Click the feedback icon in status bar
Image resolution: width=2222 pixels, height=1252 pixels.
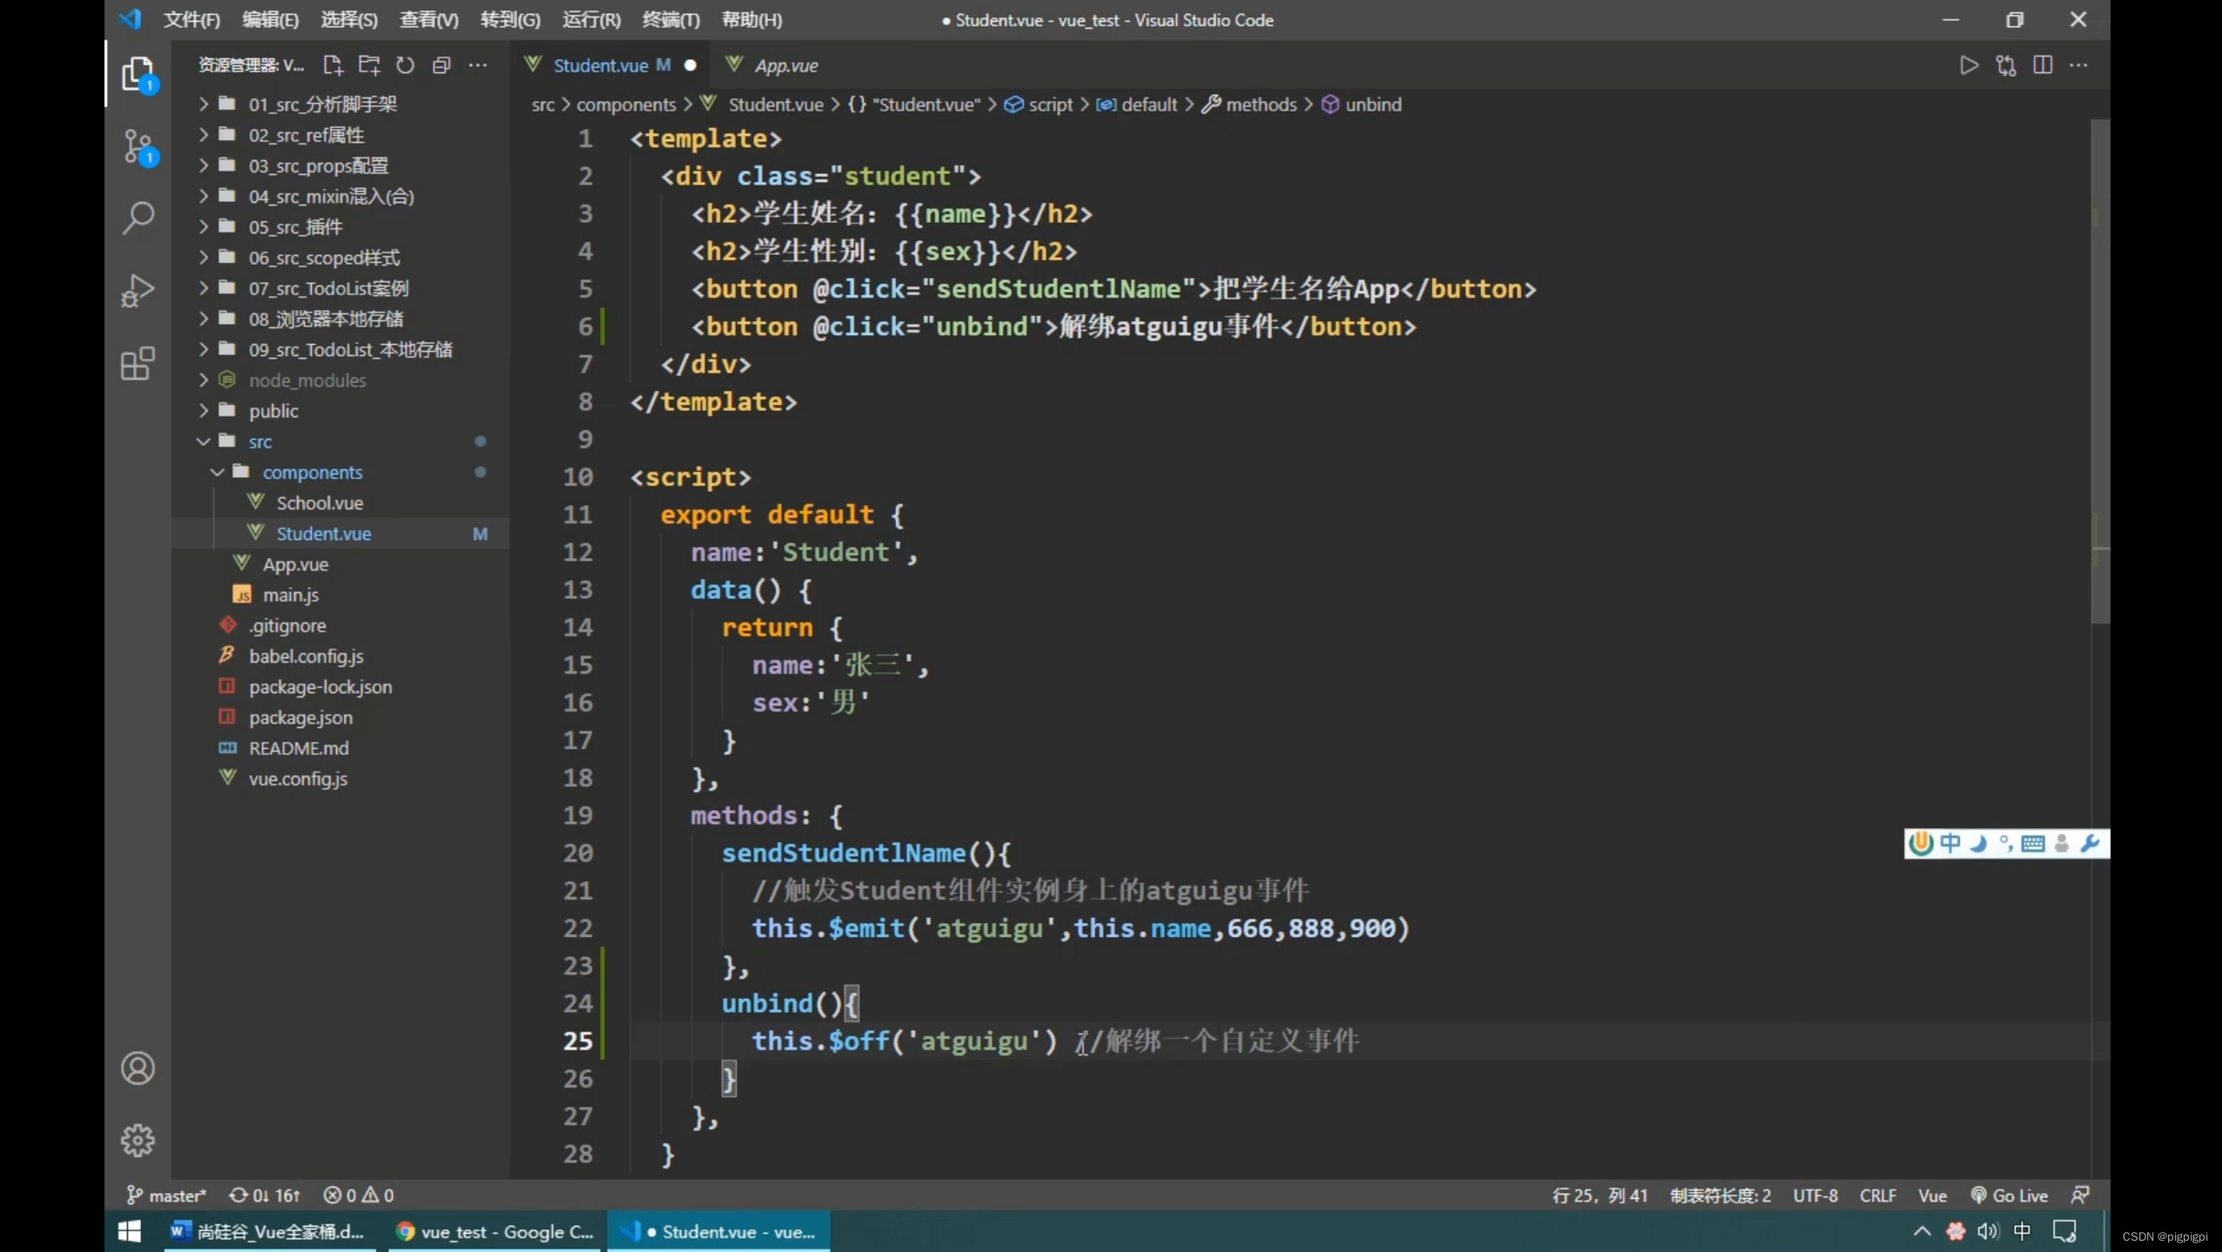(2080, 1195)
